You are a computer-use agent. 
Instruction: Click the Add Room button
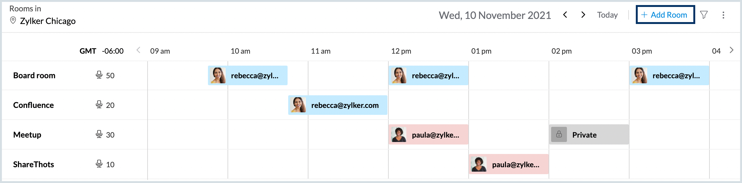665,15
